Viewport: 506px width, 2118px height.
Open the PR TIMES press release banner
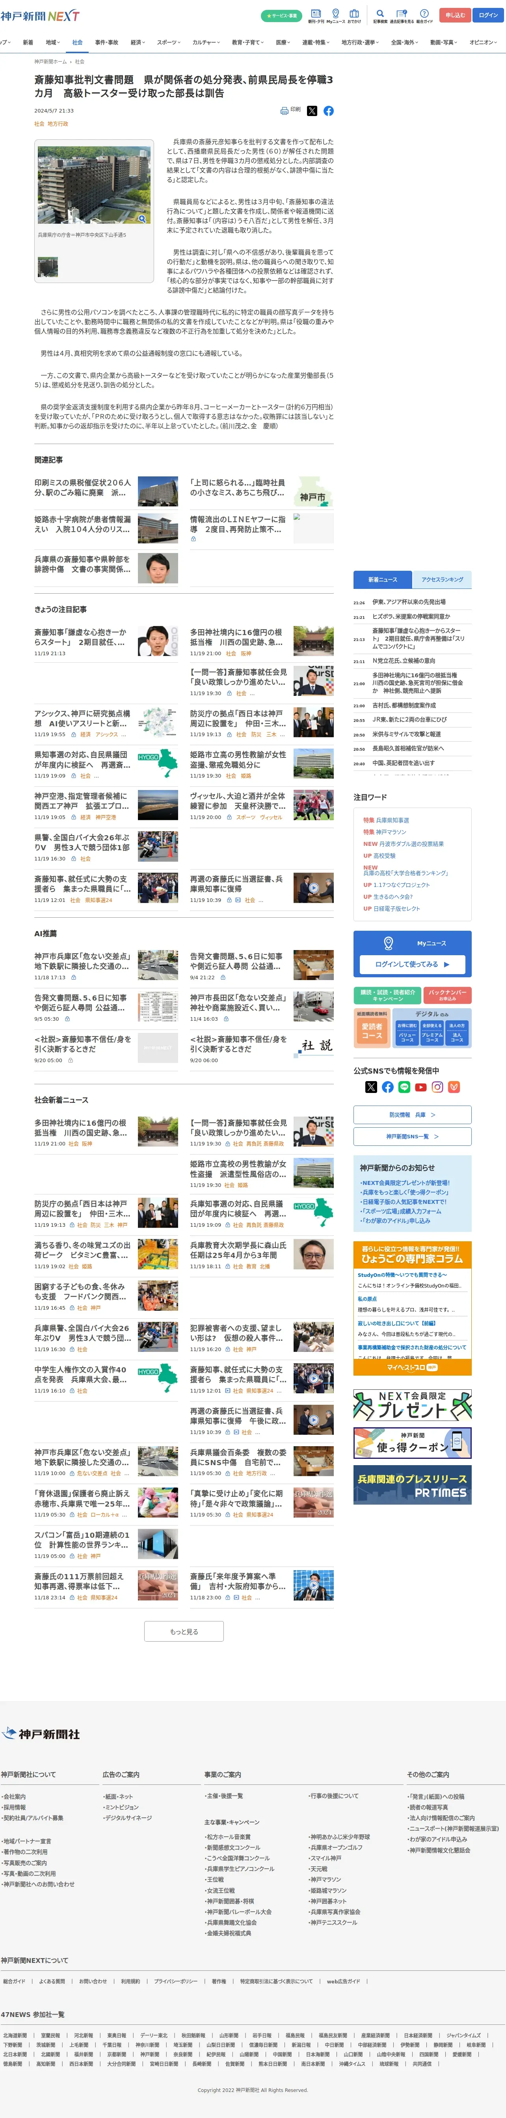[x=412, y=1484]
